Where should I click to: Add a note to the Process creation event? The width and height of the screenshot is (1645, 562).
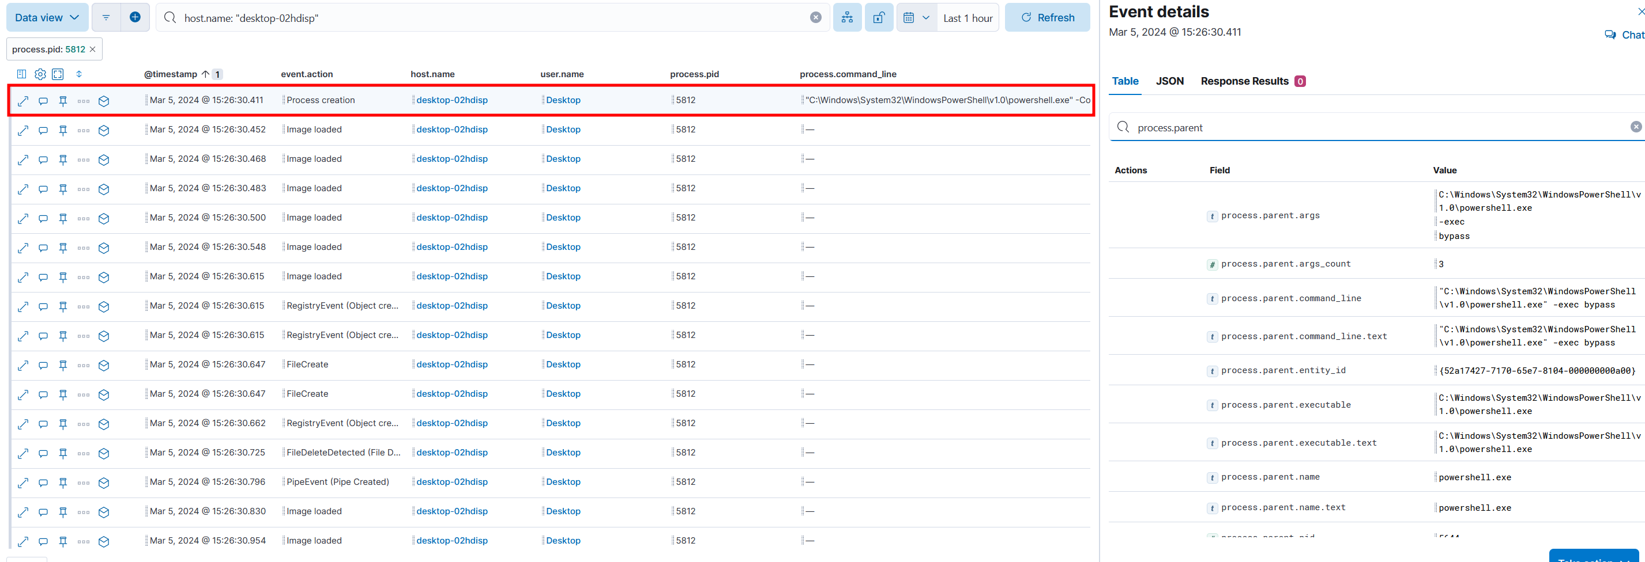[43, 101]
